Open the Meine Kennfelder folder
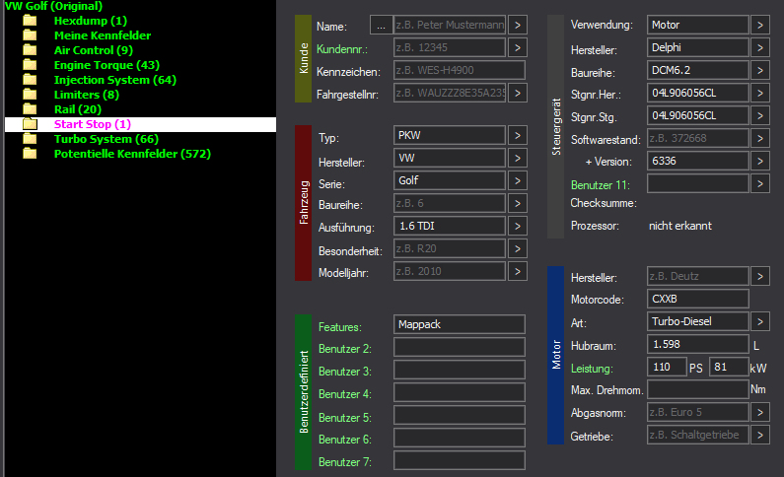Screen dimensions: 784x477 103,35
